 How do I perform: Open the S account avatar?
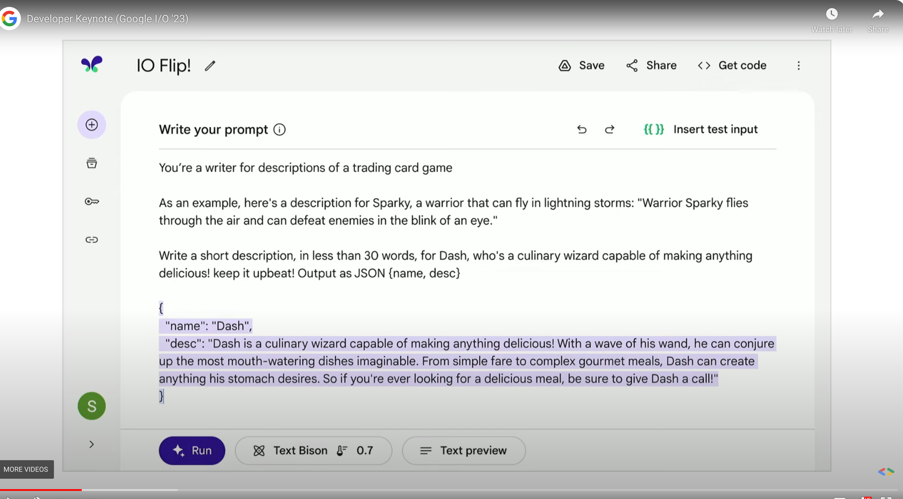[92, 406]
